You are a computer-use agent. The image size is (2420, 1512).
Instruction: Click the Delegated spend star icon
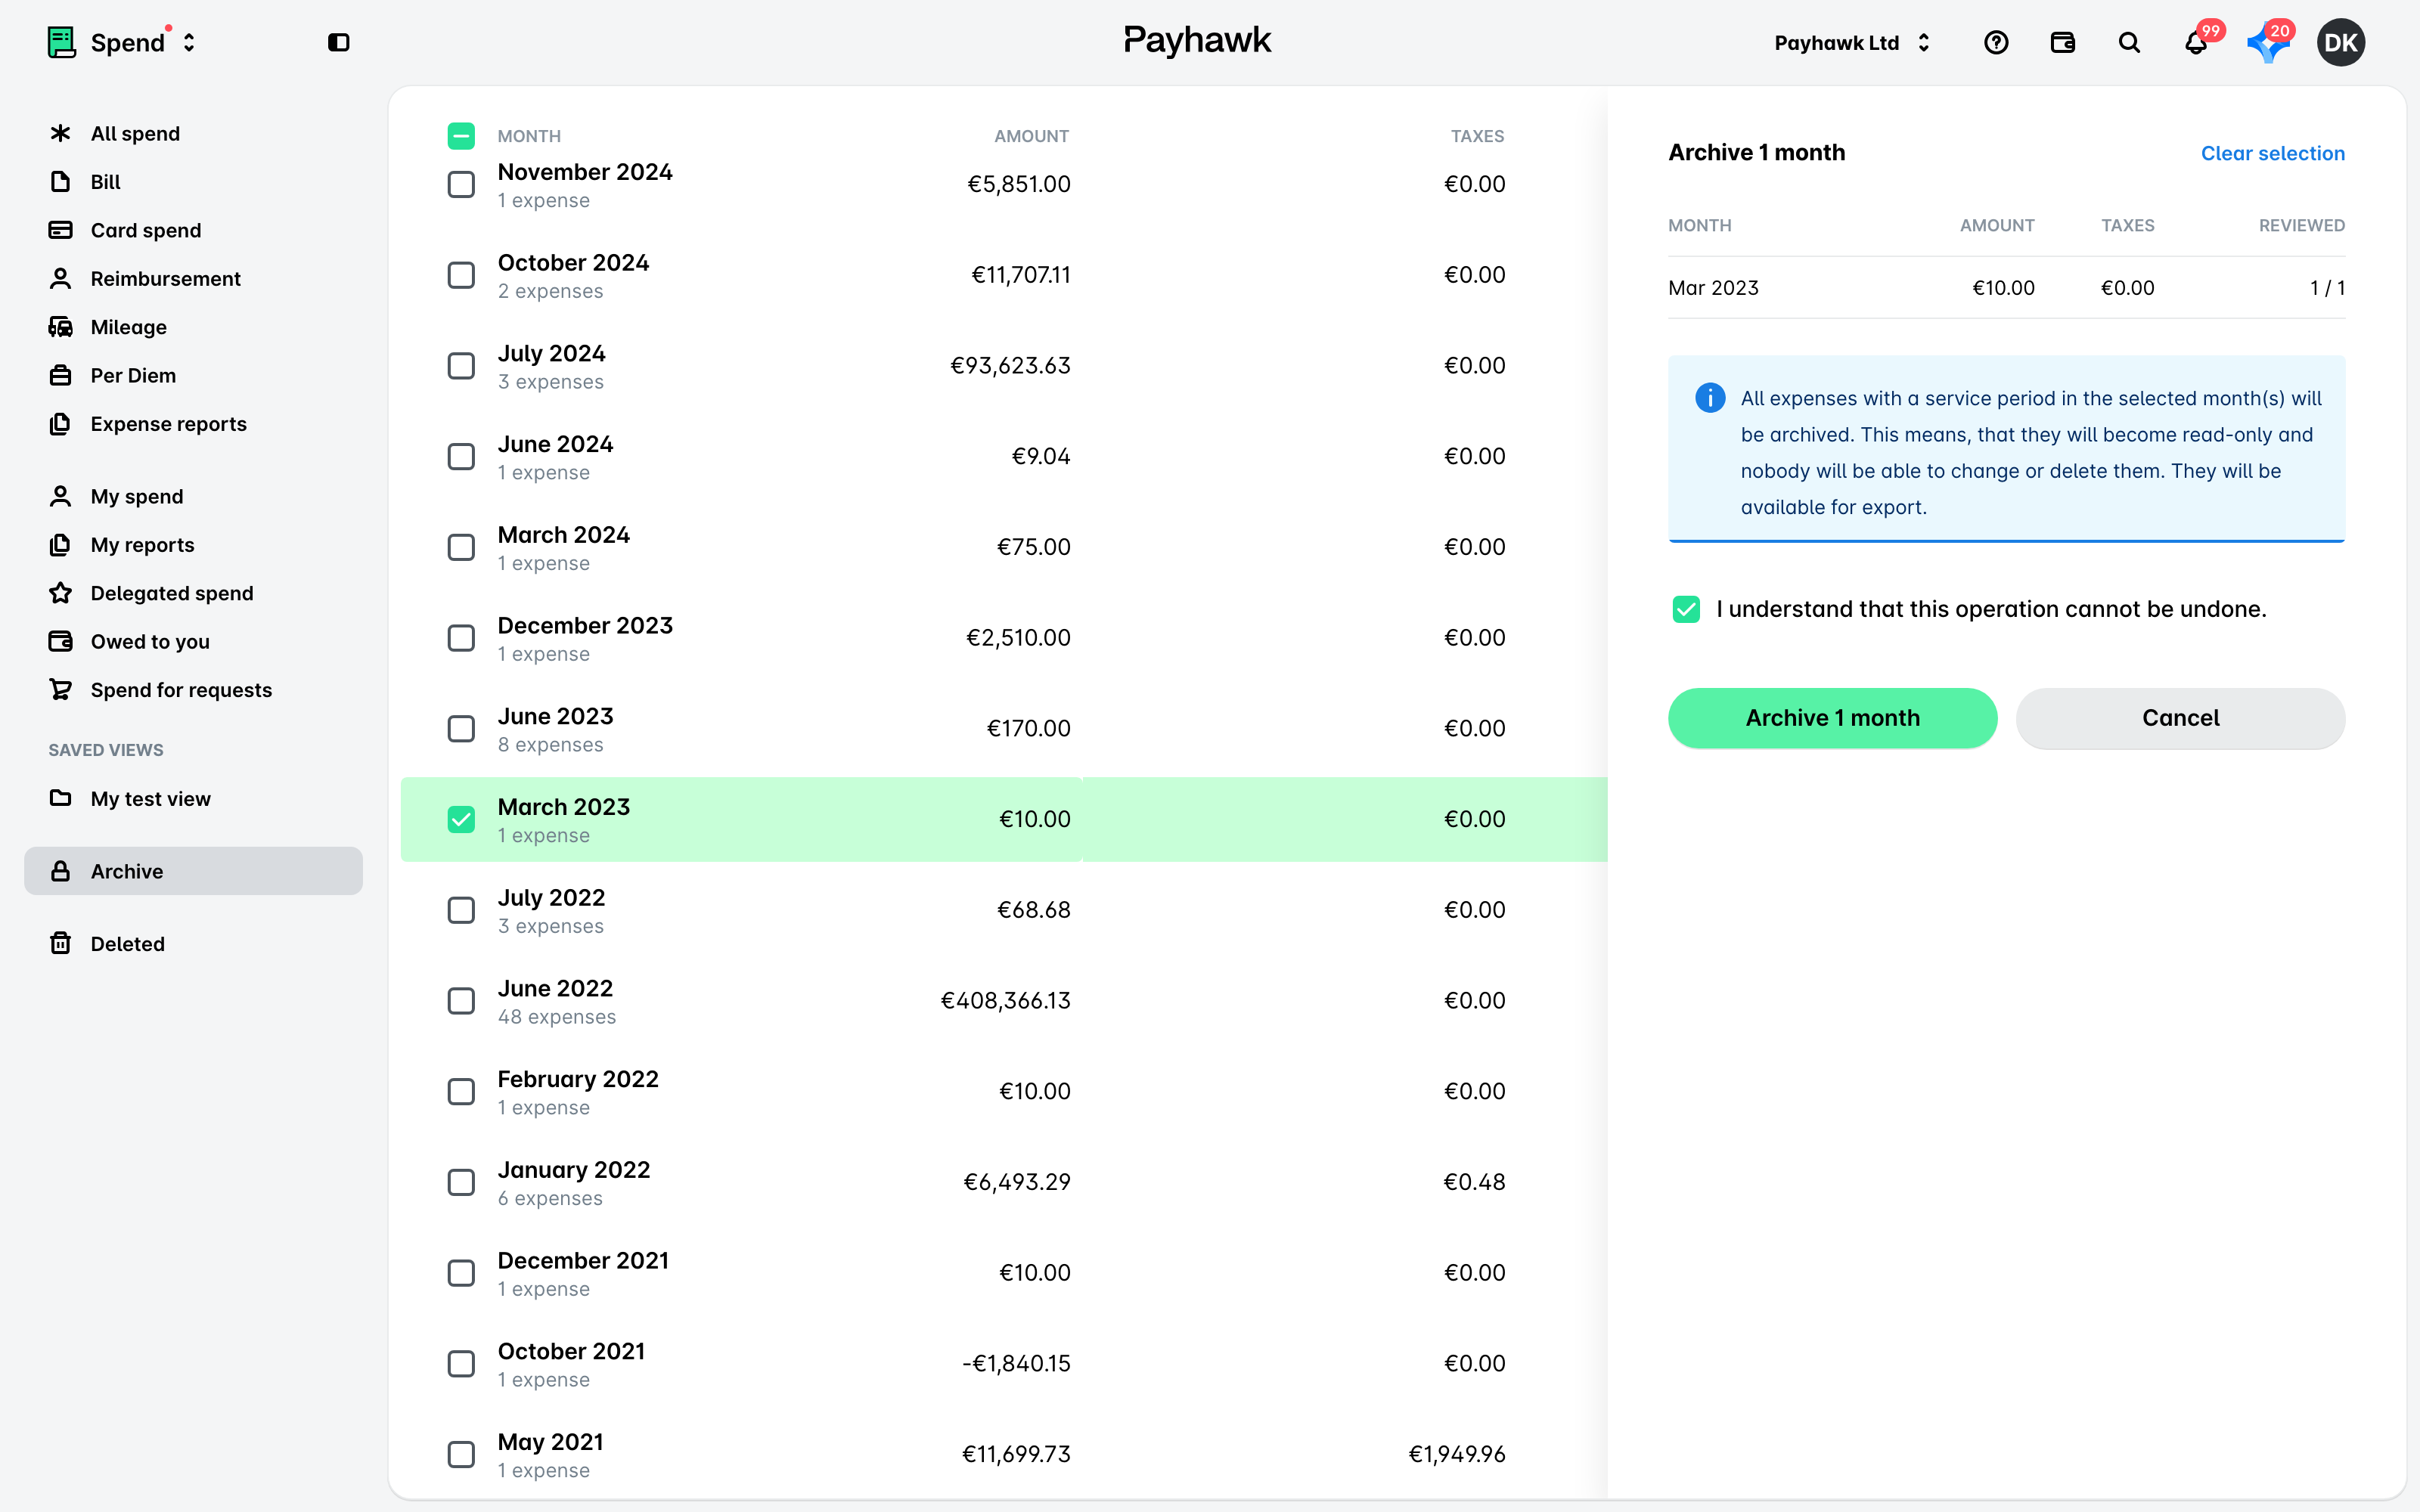[x=60, y=593]
